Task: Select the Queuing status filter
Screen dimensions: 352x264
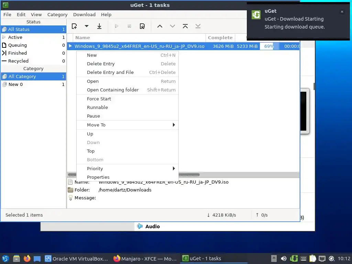Action: pos(33,45)
